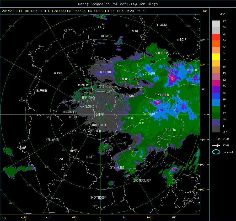Image resolution: width=236 pixels, height=221 pixels.
Task: Pick the light blue swatch in dBZ scale
Action: (x=216, y=102)
